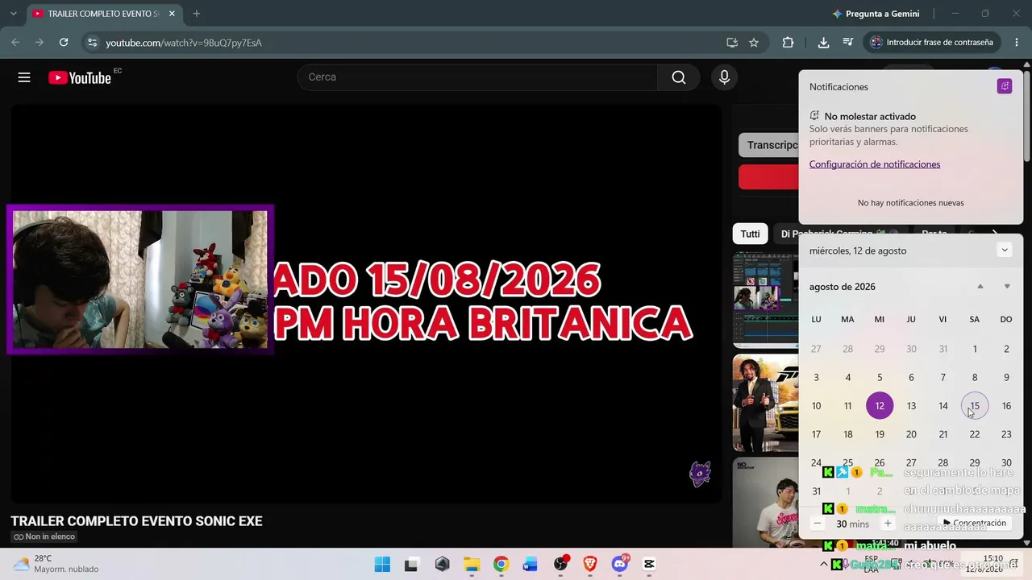The image size is (1032, 580).
Task: Switch to Google Chrome on taskbar
Action: pyautogui.click(x=501, y=564)
